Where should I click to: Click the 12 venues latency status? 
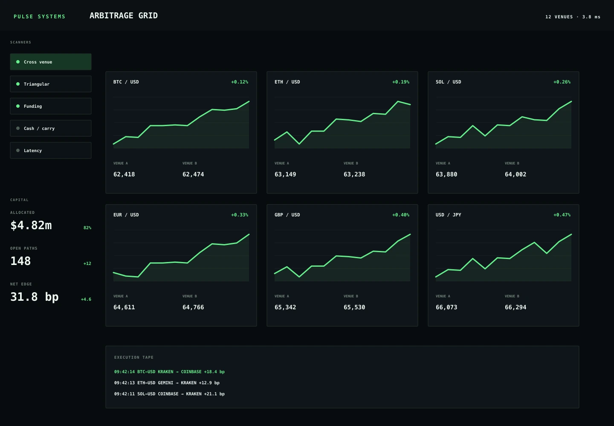click(x=573, y=17)
